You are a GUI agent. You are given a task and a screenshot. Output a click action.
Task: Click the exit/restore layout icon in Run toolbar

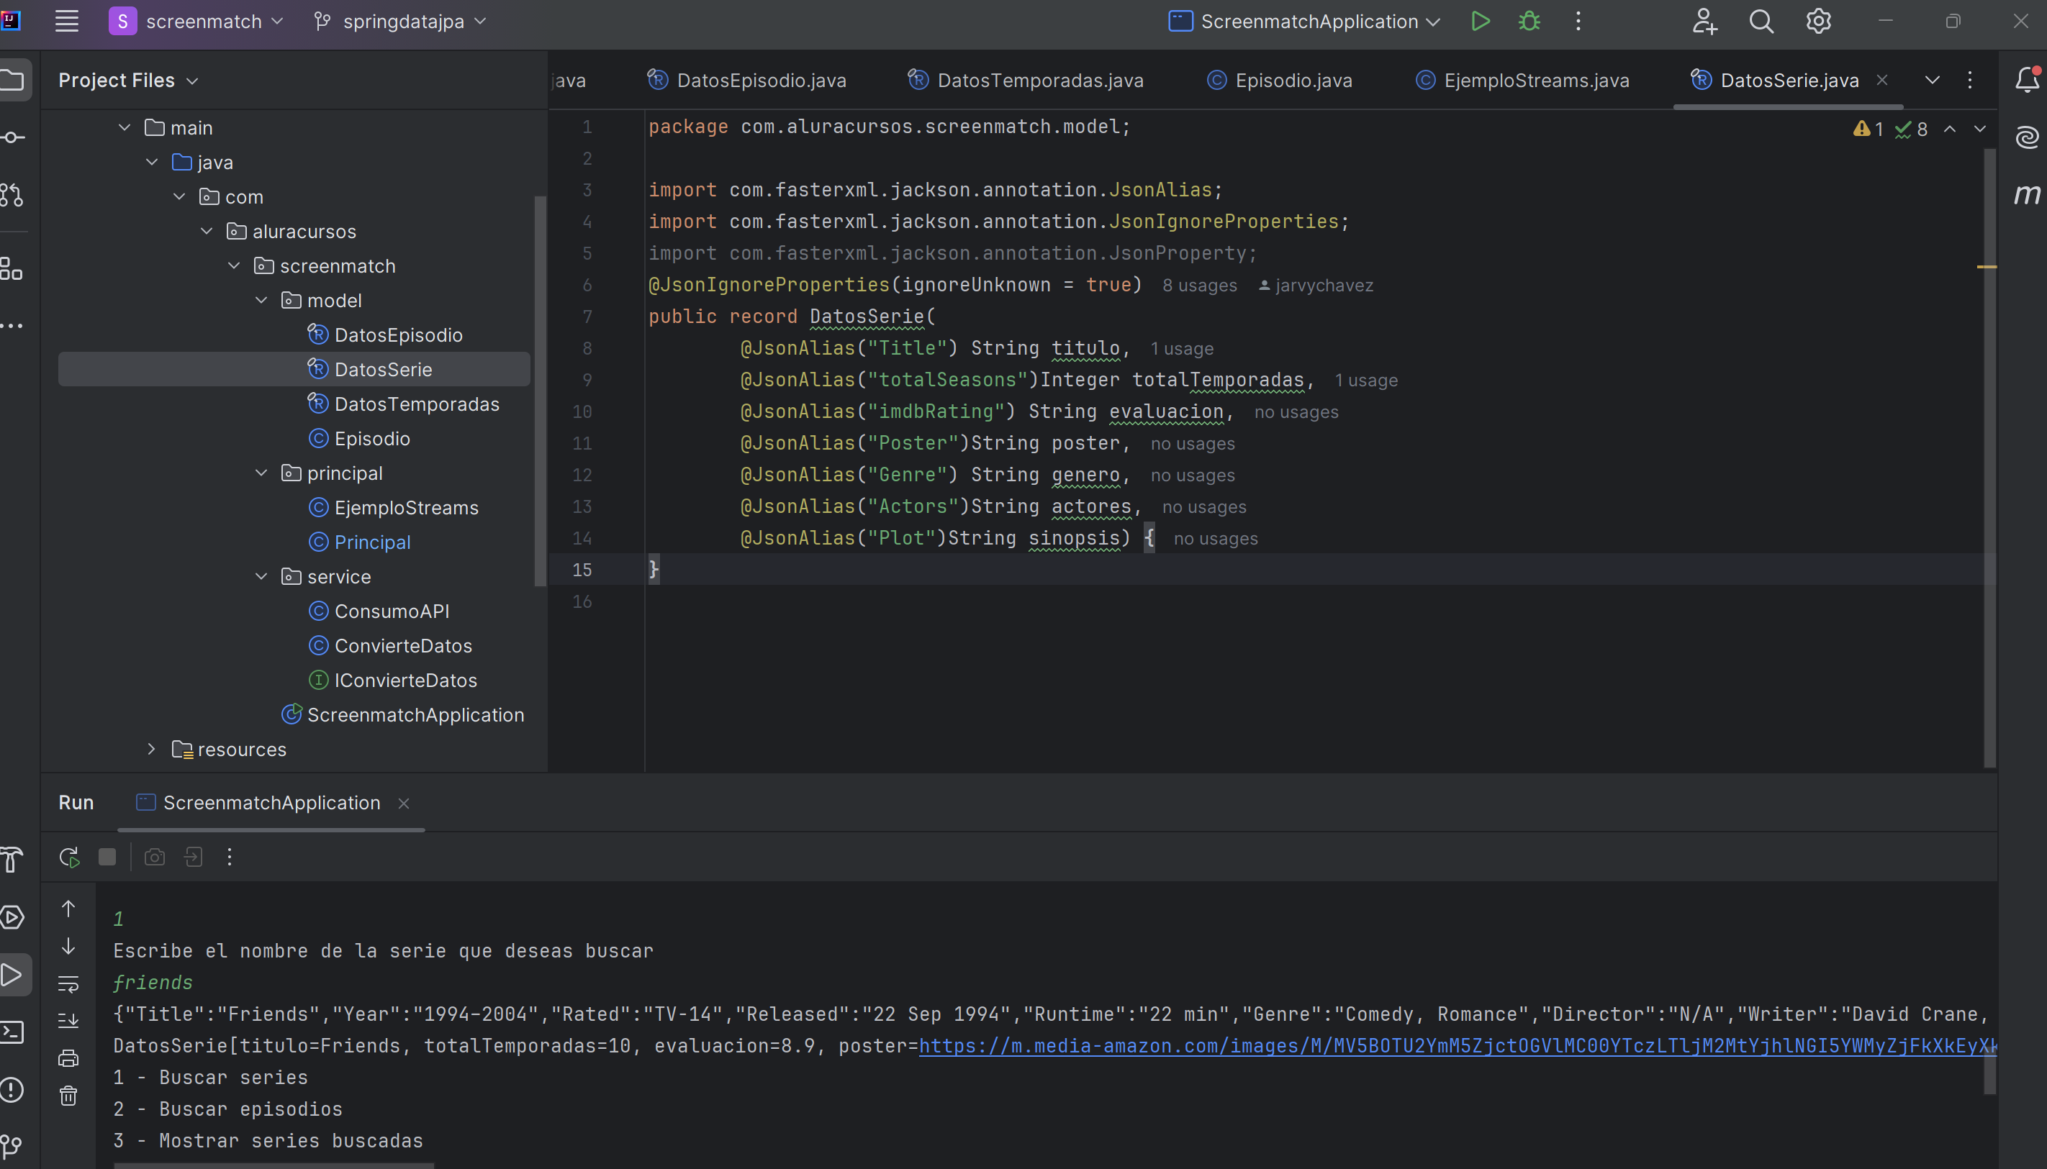point(193,857)
